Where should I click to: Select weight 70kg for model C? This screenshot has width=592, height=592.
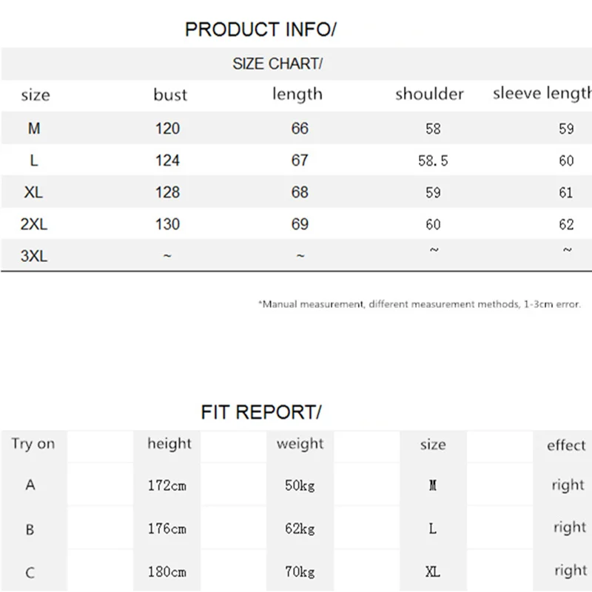tap(300, 572)
